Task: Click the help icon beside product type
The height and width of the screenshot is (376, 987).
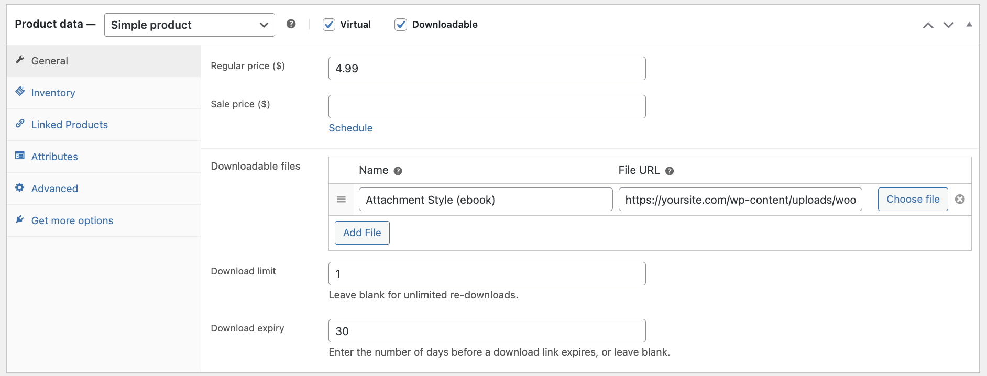Action: tap(291, 24)
